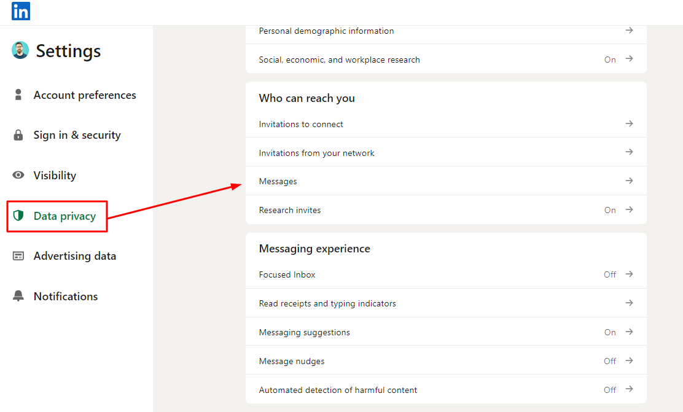Open Automated detection of harmful content
683x412 pixels.
coord(338,390)
